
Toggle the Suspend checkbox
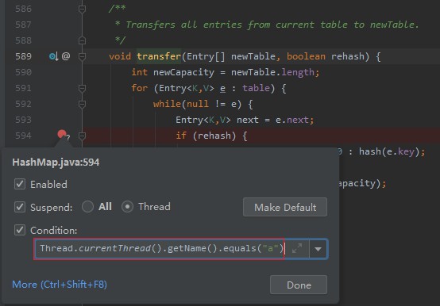coord(20,207)
